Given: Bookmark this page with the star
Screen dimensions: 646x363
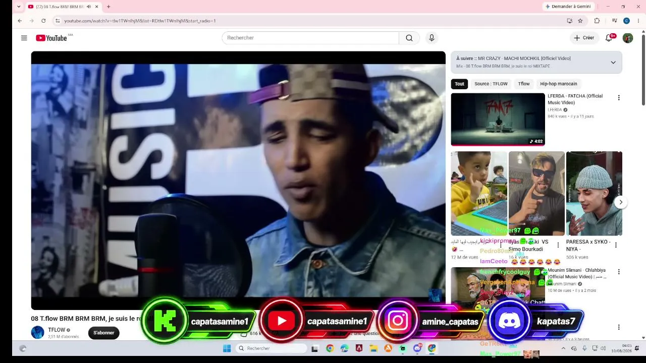Looking at the screenshot, I should point(580,21).
